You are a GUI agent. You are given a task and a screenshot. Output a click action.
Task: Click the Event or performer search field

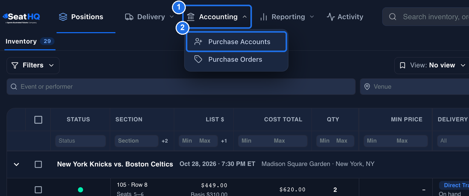(181, 87)
